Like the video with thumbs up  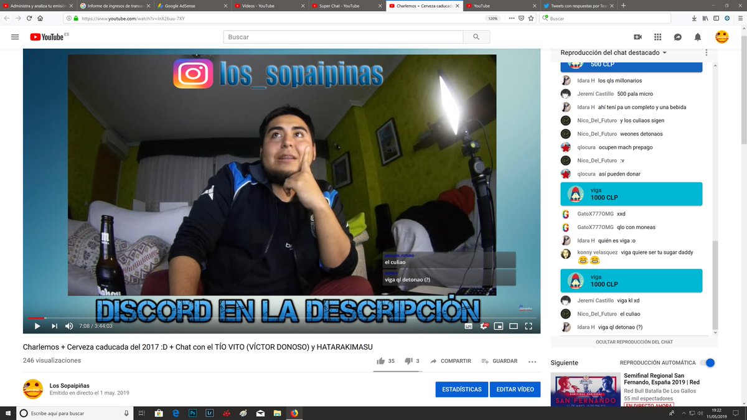[x=380, y=361]
